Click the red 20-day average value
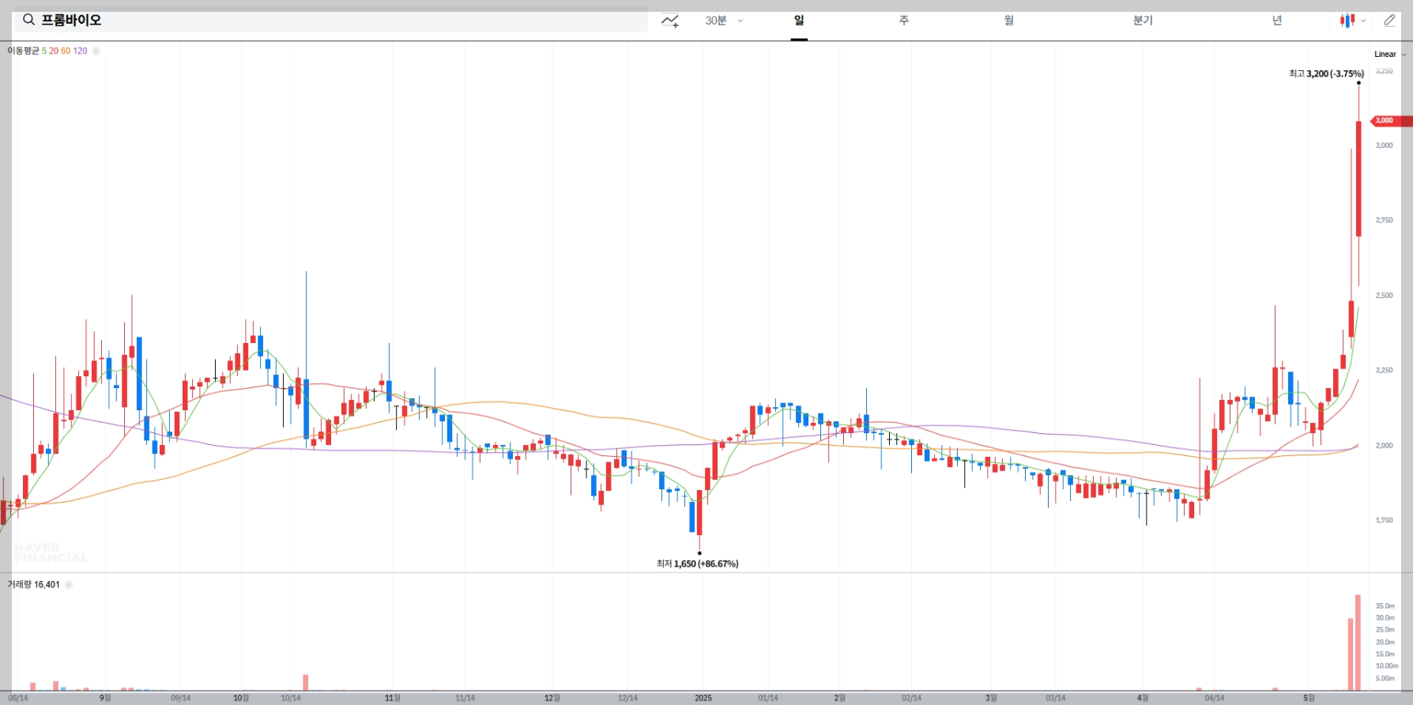Screen dimensions: 1413x705 click(54, 51)
